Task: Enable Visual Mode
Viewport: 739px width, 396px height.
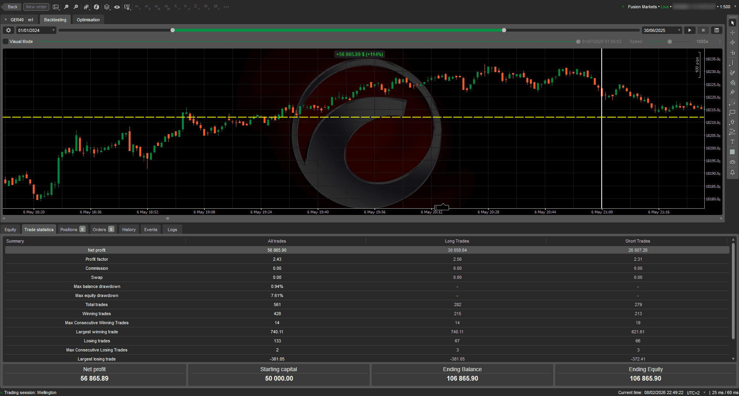Action: coord(5,41)
